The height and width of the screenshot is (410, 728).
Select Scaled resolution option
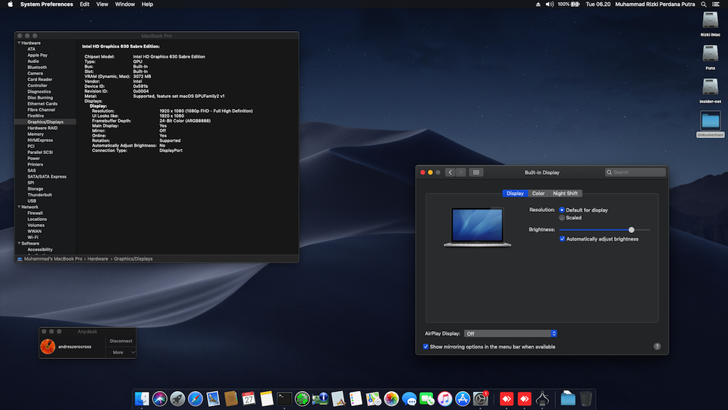[x=562, y=218]
